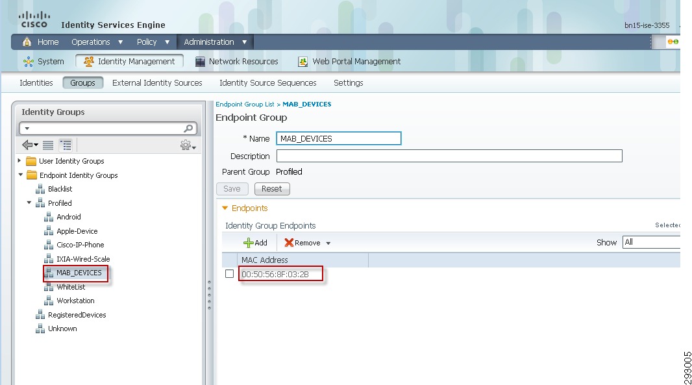Open the Show filter dropdown
692x385 pixels.
[x=651, y=242]
